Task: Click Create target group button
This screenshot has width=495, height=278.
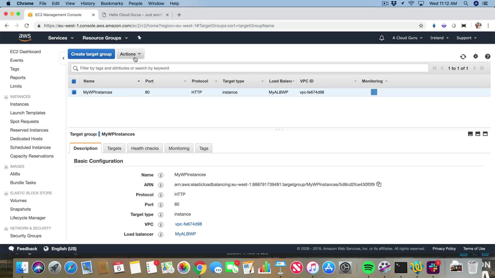Action: 91,54
